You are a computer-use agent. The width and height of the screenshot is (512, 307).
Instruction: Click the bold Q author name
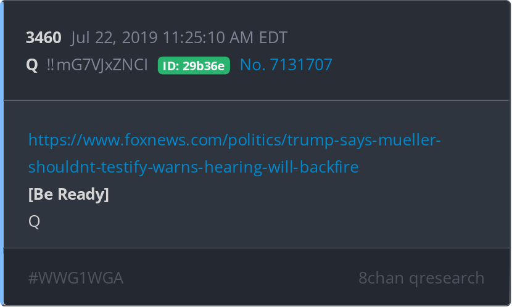32,65
